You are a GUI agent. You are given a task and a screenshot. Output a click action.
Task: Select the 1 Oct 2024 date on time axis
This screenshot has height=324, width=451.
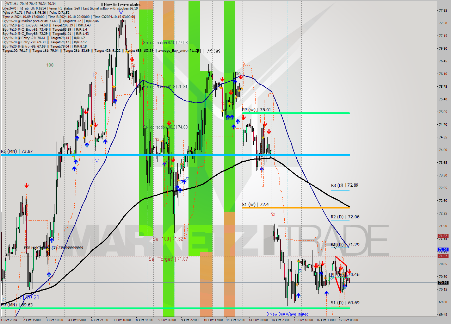point(9,320)
